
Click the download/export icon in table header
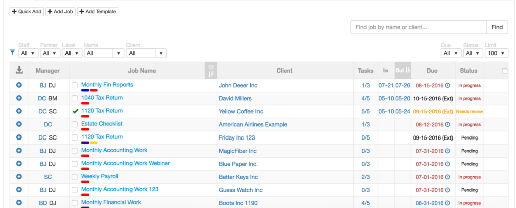click(x=19, y=70)
